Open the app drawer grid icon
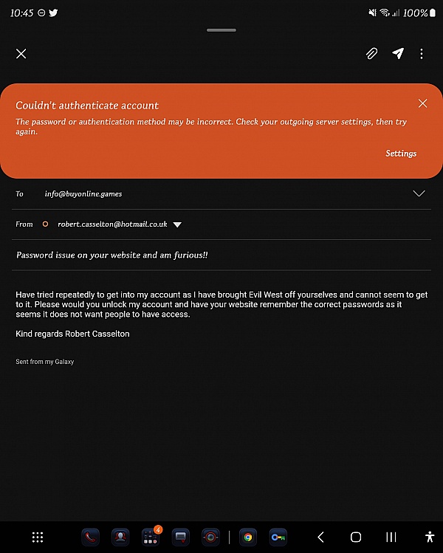The image size is (443, 553). 38,537
